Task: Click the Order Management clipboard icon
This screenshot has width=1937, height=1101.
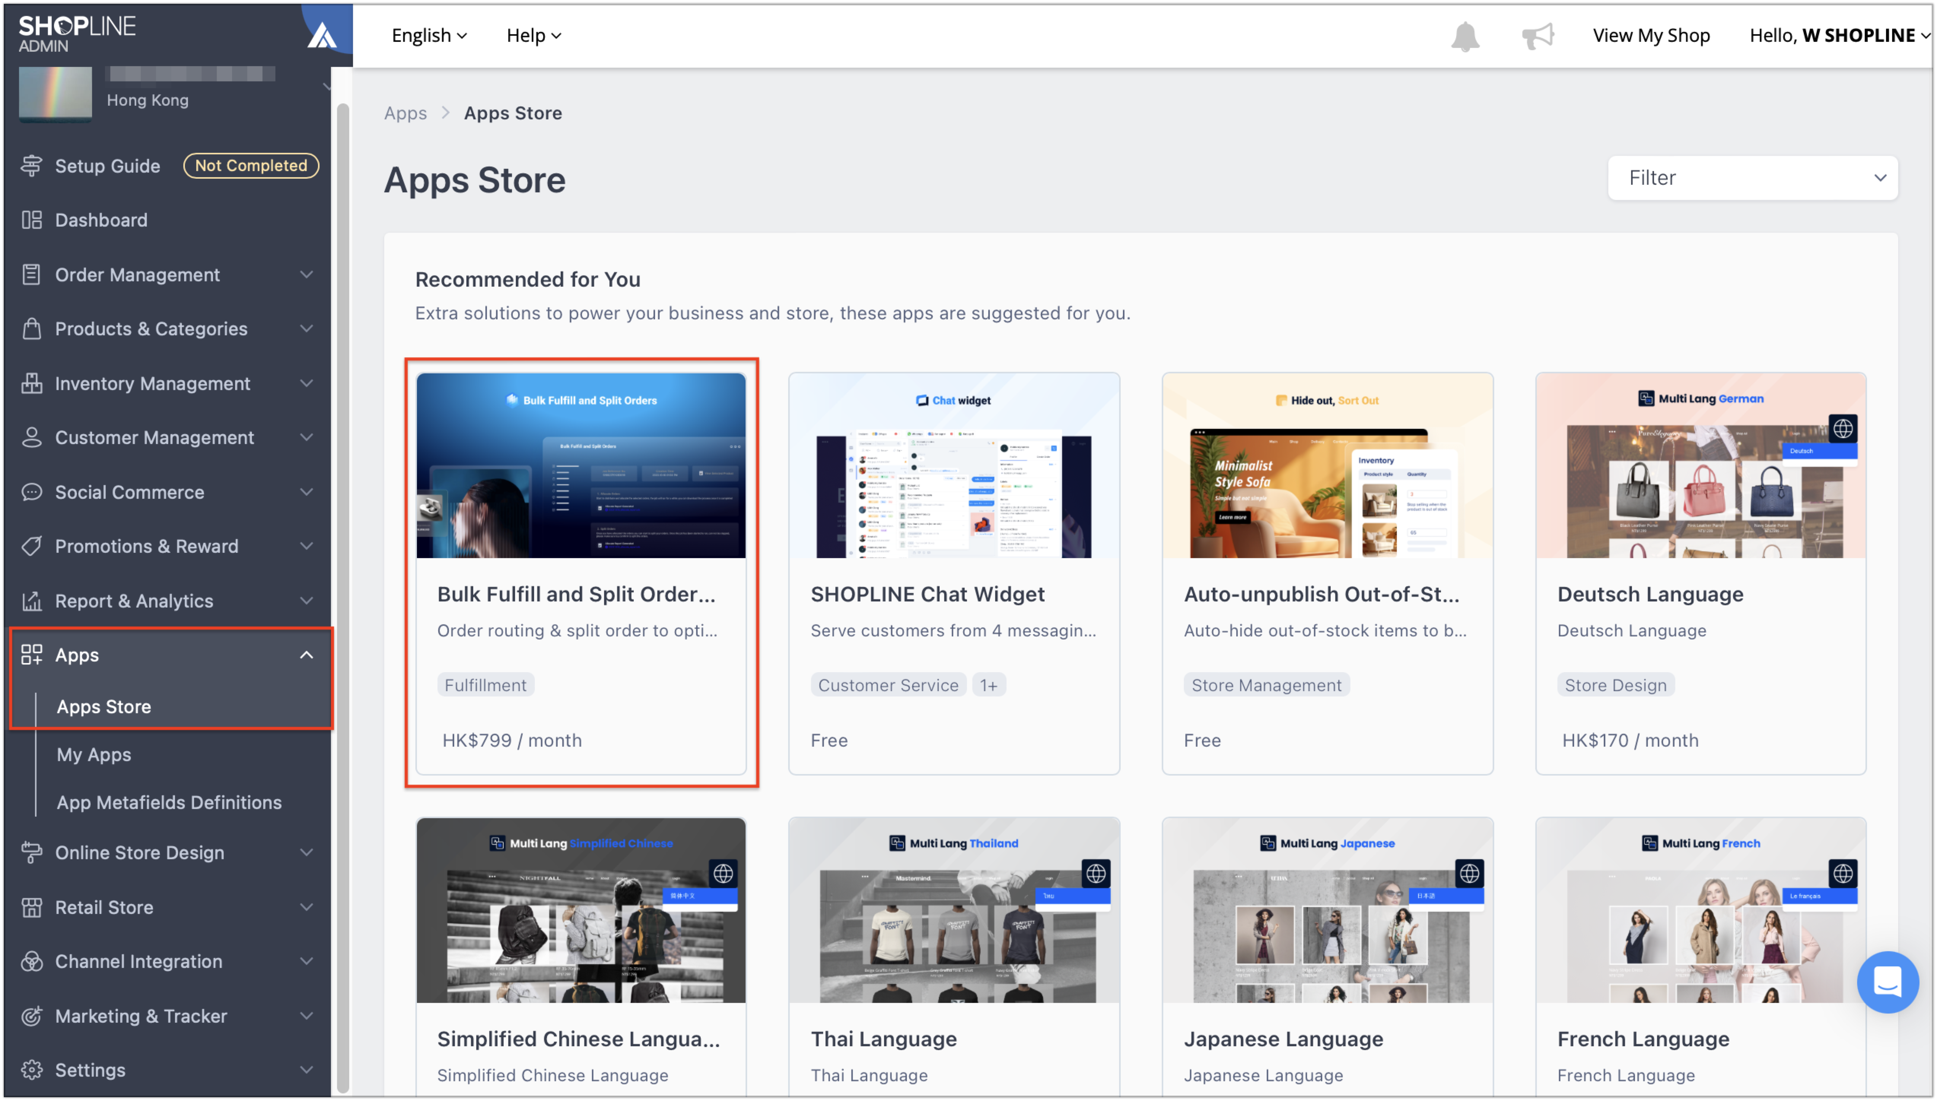Action: 31,274
